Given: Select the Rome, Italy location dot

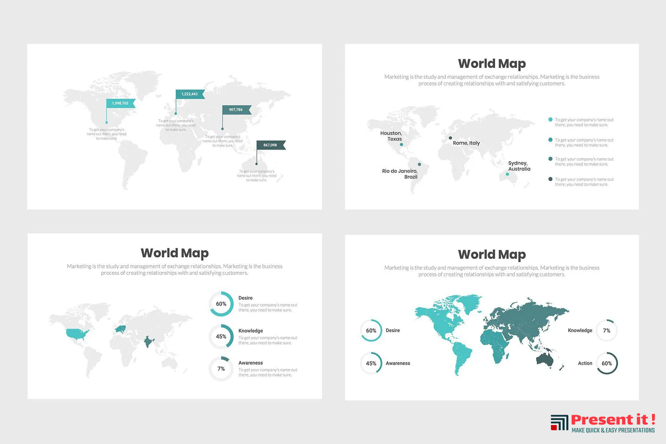Looking at the screenshot, I should (x=450, y=138).
